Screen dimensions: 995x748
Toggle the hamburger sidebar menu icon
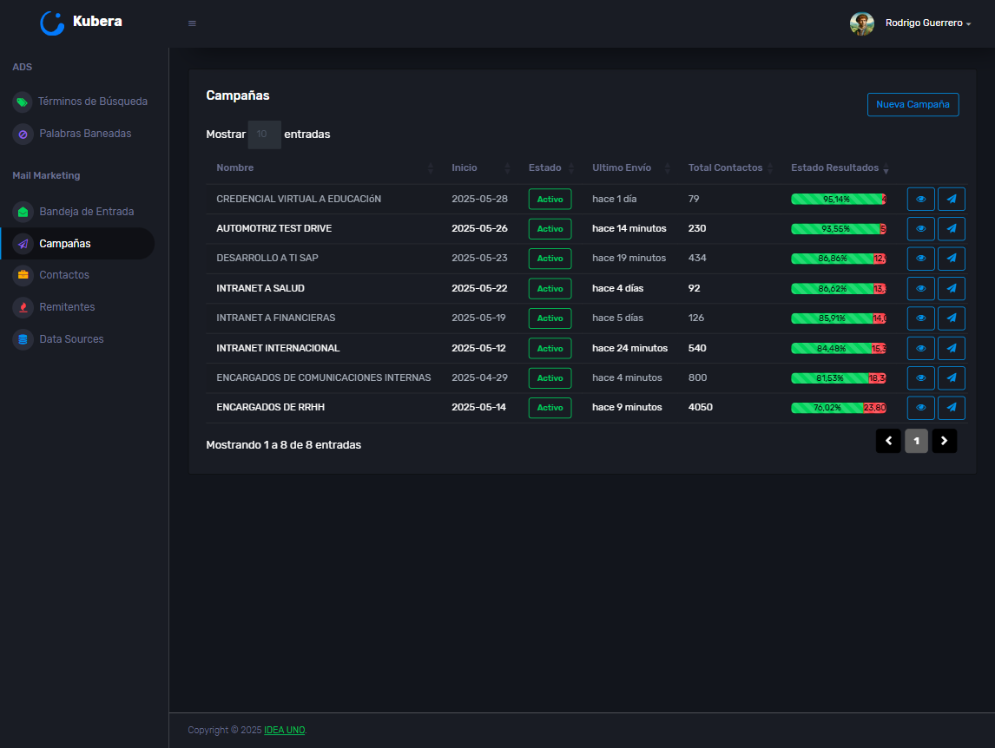pyautogui.click(x=192, y=23)
